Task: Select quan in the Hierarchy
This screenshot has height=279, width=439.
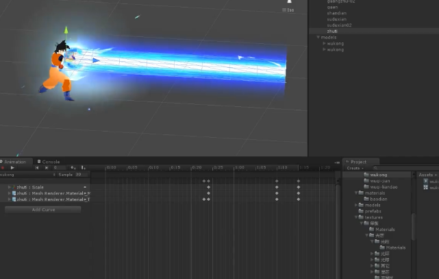Action: click(332, 7)
